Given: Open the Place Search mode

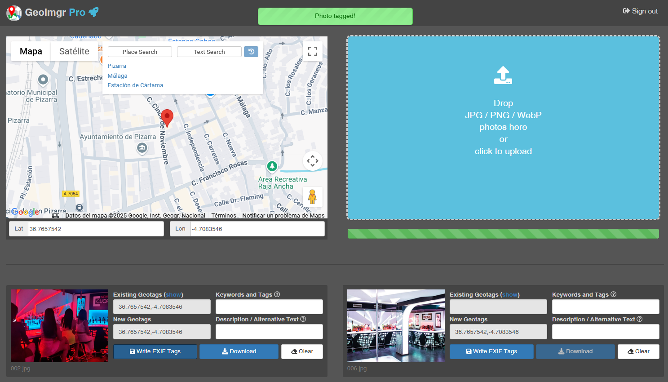Looking at the screenshot, I should click(x=140, y=52).
